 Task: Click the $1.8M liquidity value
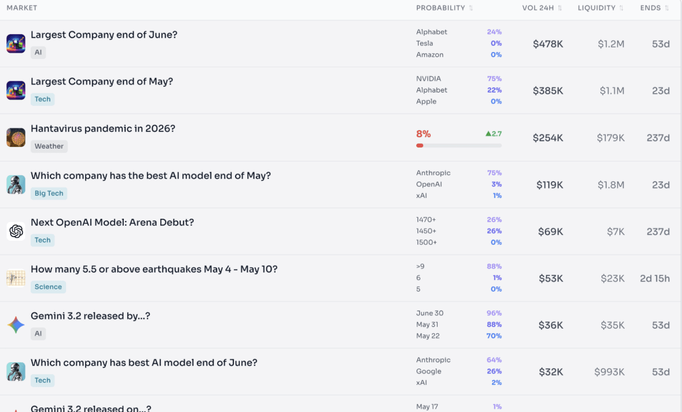611,185
